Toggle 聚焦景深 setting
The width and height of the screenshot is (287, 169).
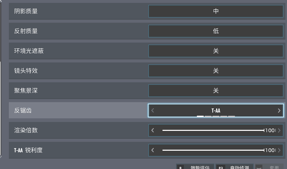click(x=216, y=91)
